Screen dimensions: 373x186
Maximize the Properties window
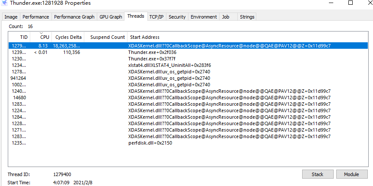(351, 3)
